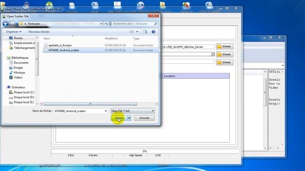Image resolution: width=305 pixels, height=171 pixels.
Task: Click the 0% progress bar in Flash Tool
Action: pos(144,151)
